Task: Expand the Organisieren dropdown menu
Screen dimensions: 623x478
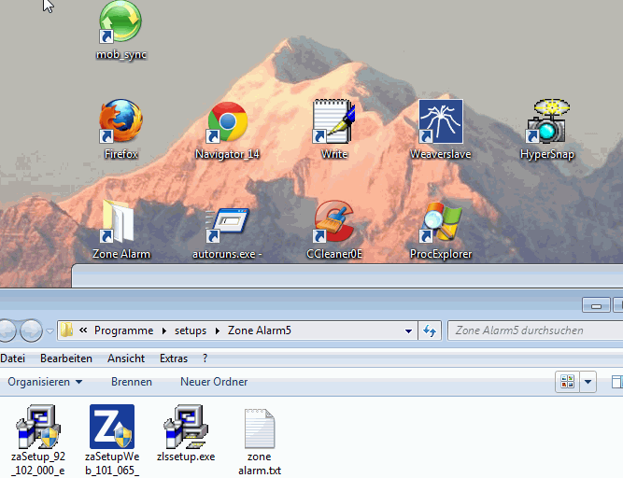Action: pos(45,382)
